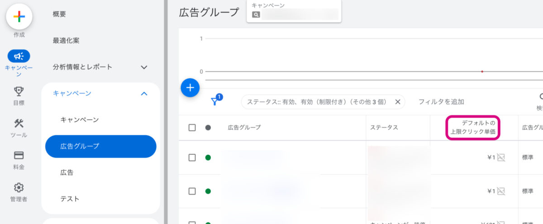543x224 pixels.
Task: Remove the ステータス filter chip with X
Action: point(397,102)
